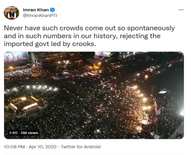Open the tweet's three-dot more menu
Screen dimensions: 191x155
coord(181,10)
